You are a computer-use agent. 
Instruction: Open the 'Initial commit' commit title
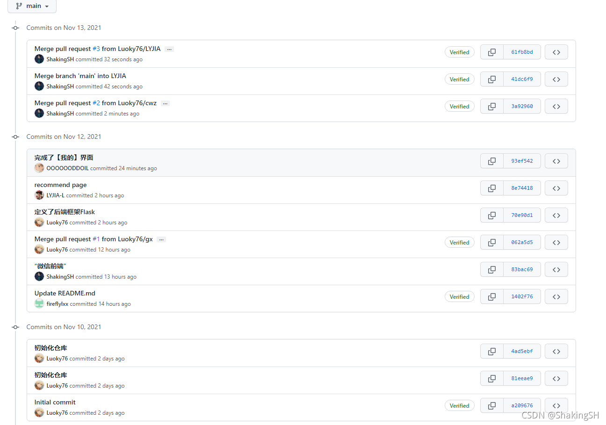(x=55, y=403)
